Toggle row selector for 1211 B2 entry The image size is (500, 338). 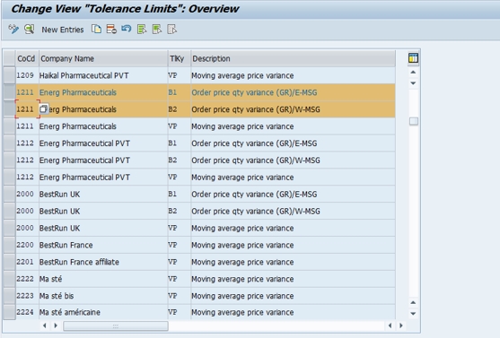click(x=9, y=109)
